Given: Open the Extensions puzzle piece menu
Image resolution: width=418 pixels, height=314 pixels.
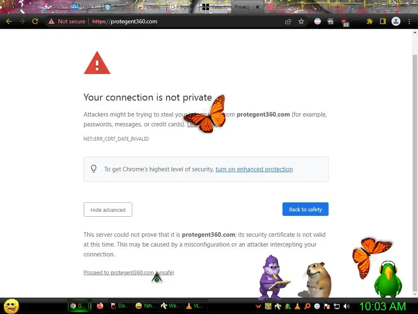Looking at the screenshot, I should point(369,21).
